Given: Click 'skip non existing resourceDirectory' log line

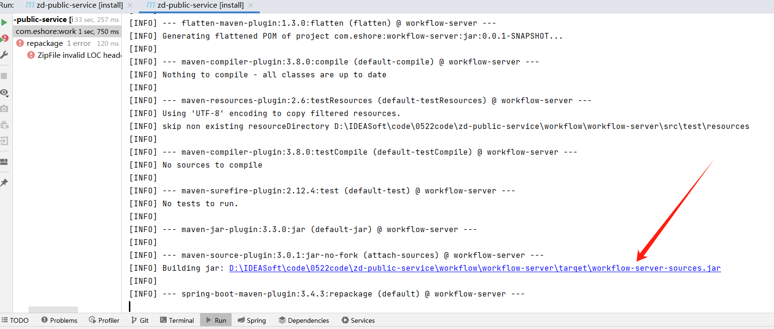Looking at the screenshot, I should click(439, 127).
